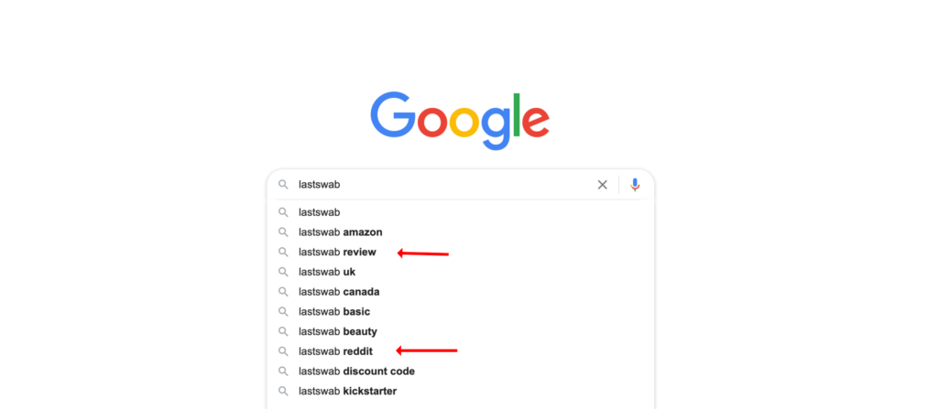Click the magnifier icon beside lastswab uk
The width and height of the screenshot is (938, 409).
(x=283, y=272)
